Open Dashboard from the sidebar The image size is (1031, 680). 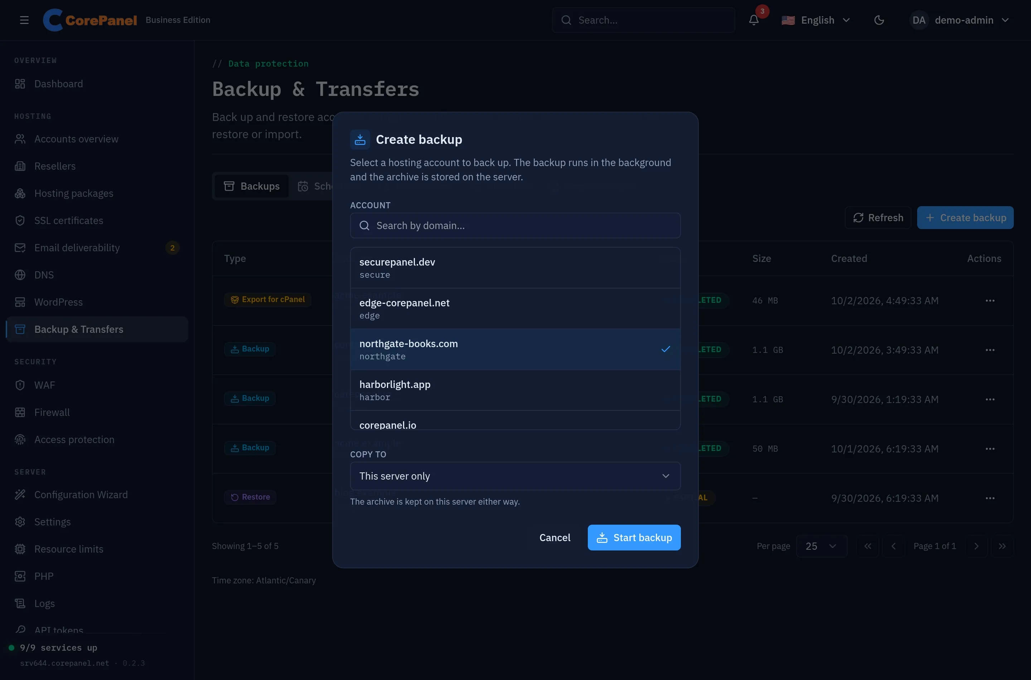coord(97,84)
